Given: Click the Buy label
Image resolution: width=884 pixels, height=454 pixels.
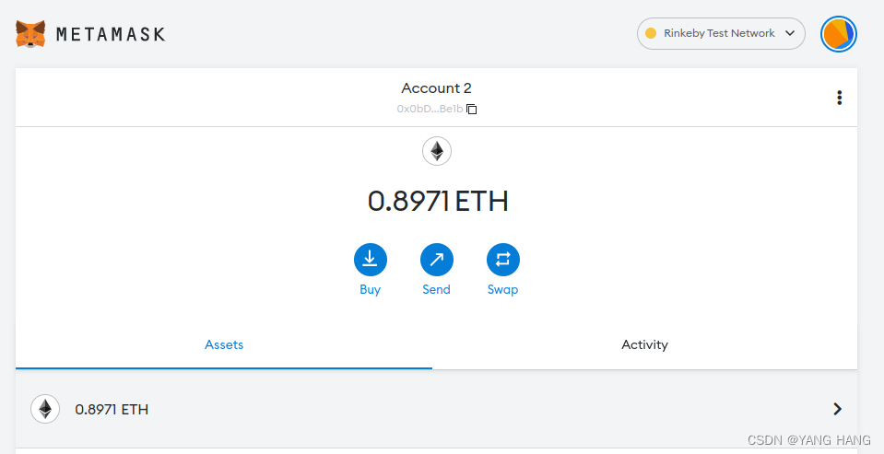Looking at the screenshot, I should click(370, 289).
